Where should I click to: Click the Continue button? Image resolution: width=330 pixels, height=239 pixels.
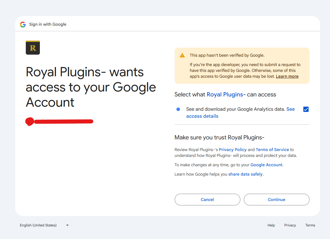(277, 200)
